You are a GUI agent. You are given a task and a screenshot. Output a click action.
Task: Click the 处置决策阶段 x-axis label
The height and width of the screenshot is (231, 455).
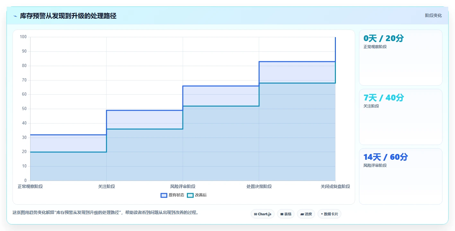click(259, 186)
